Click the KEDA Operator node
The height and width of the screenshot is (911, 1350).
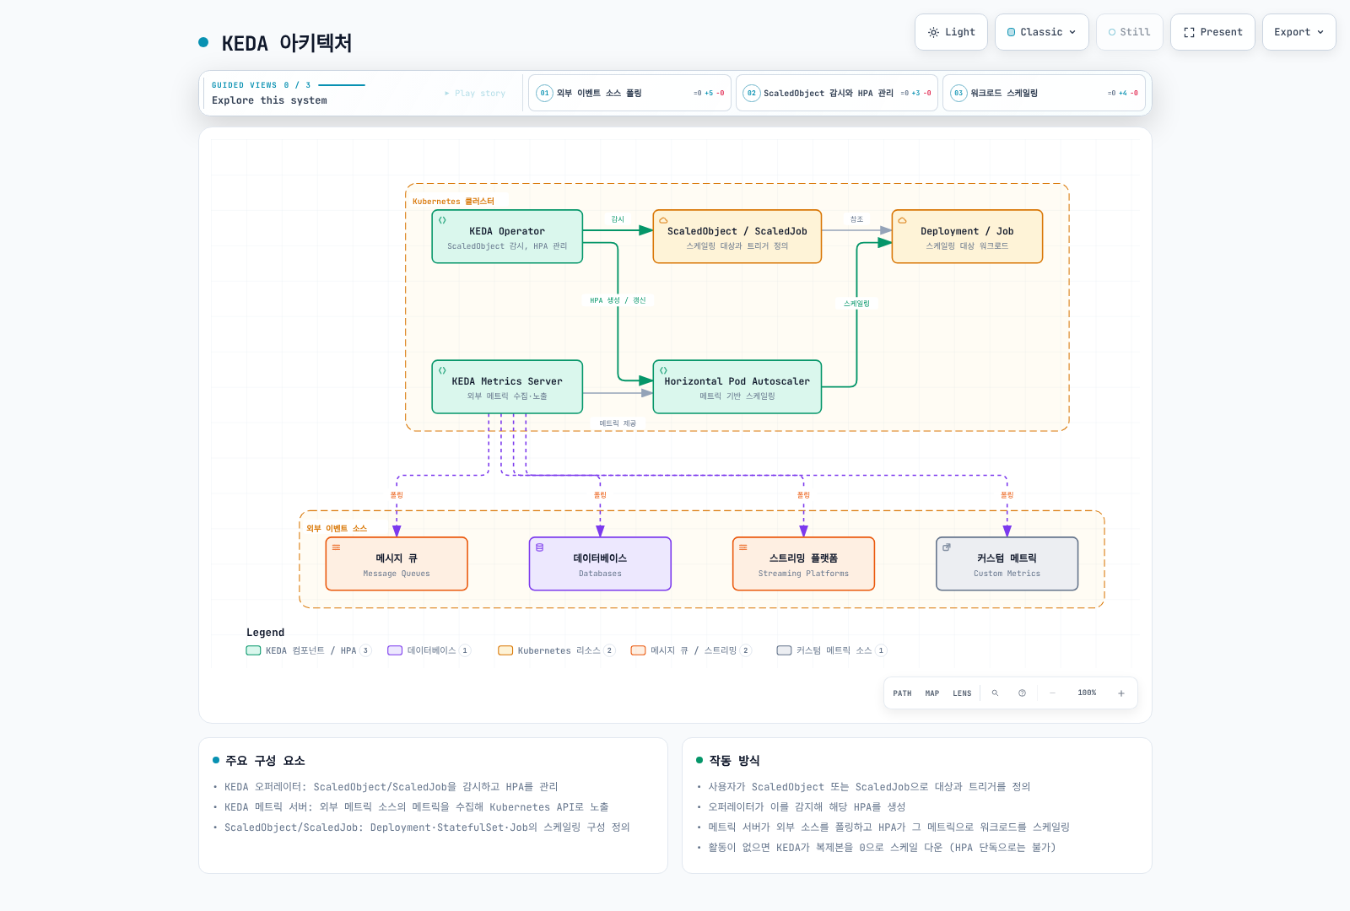tap(507, 237)
